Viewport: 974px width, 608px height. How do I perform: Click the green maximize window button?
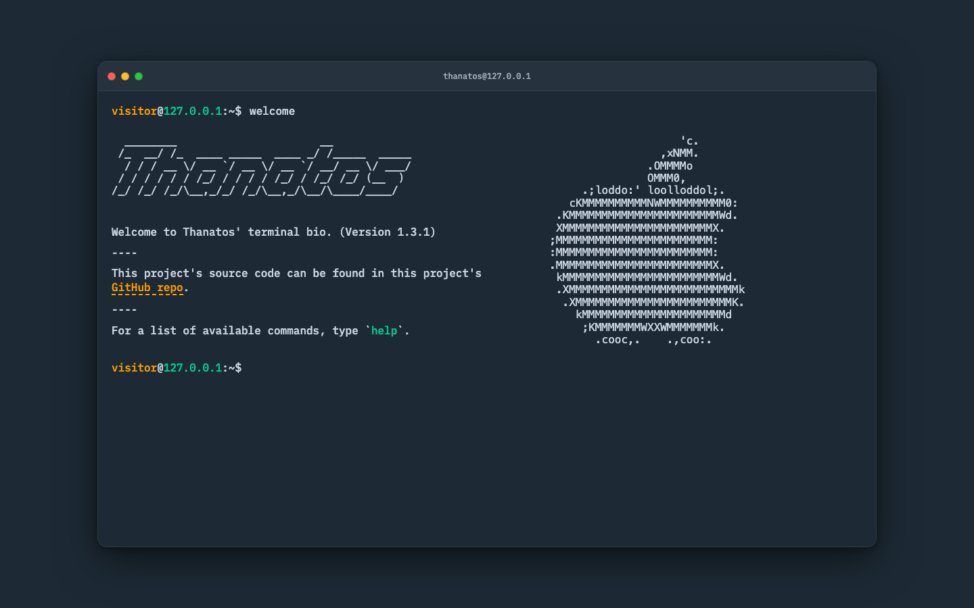click(x=139, y=76)
